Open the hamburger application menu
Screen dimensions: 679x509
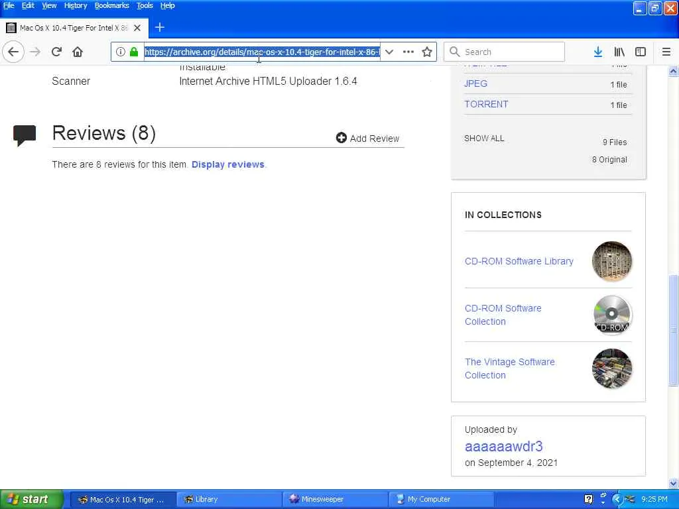pos(666,52)
